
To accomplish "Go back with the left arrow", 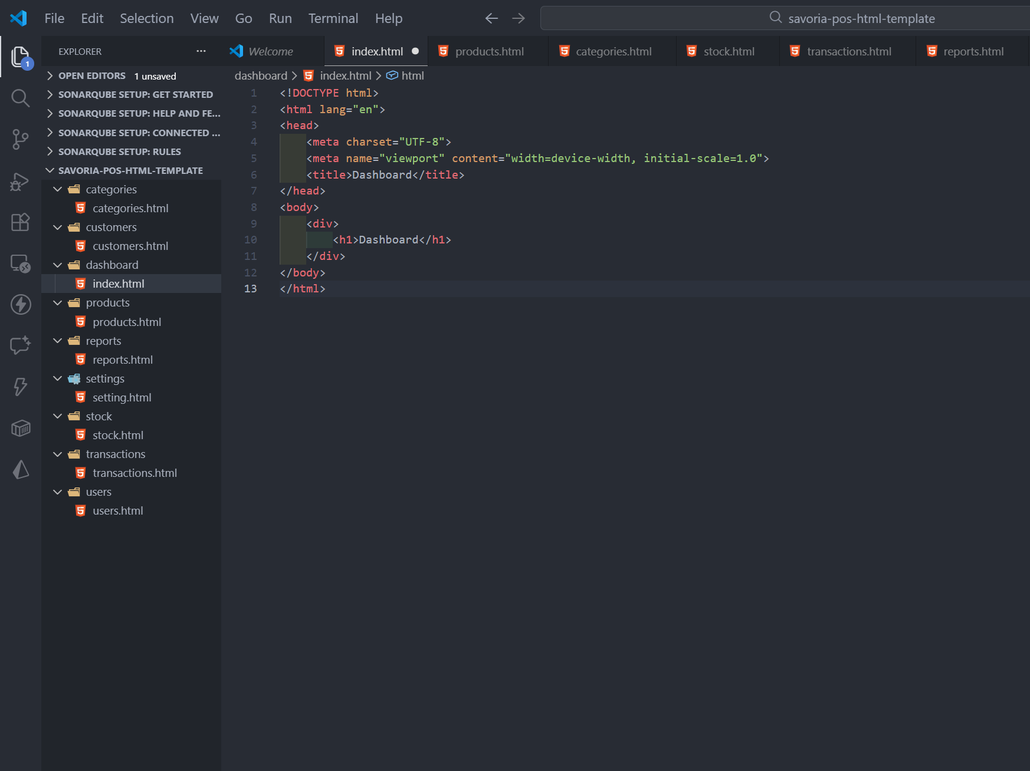I will [491, 18].
